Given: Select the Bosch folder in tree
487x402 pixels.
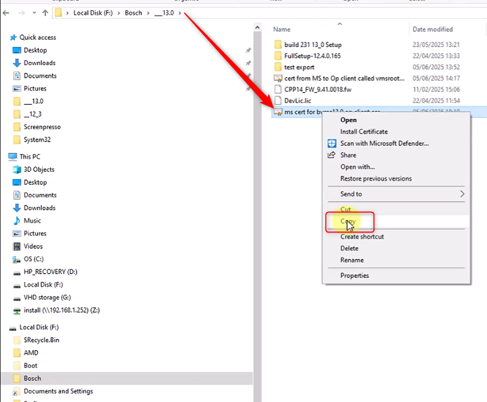Looking at the screenshot, I should click(32, 378).
